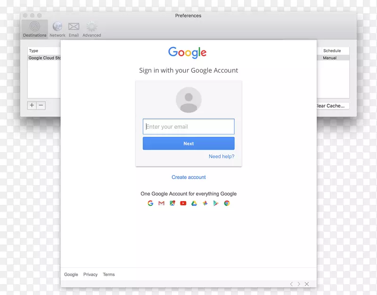377x295 pixels.
Task: Click the Google Drive service icon
Action: [x=194, y=203]
